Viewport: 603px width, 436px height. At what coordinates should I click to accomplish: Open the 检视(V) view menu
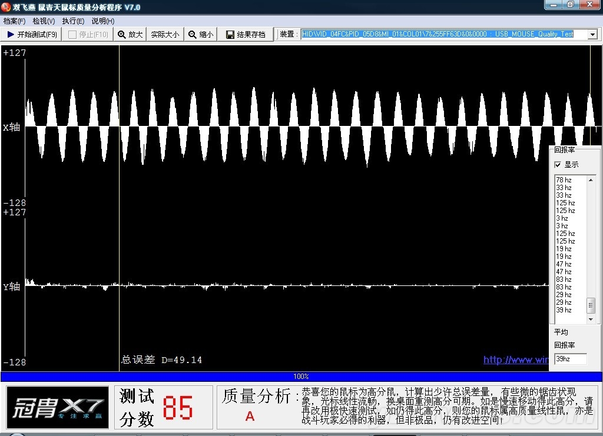pyautogui.click(x=44, y=21)
